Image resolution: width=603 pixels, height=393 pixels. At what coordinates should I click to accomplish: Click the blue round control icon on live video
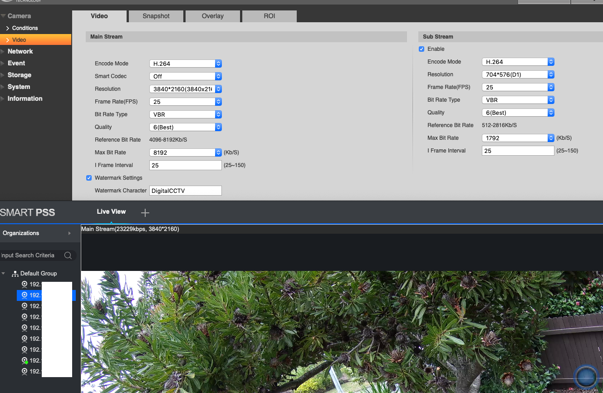[x=587, y=378]
